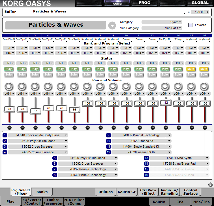Open channel 10 bank I-C dropdown

pos(126,48)
